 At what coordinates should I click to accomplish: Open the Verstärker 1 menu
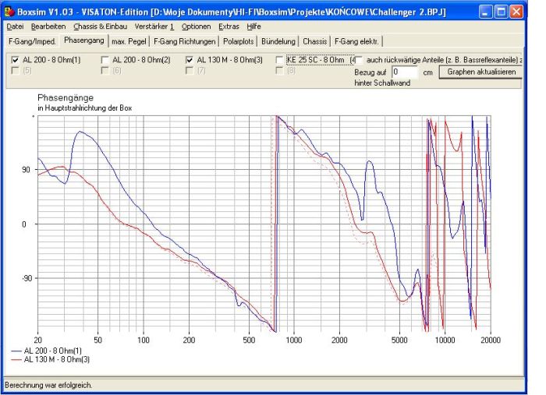pos(154,26)
